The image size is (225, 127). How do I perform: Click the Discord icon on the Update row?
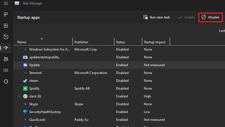[x=25, y=65]
